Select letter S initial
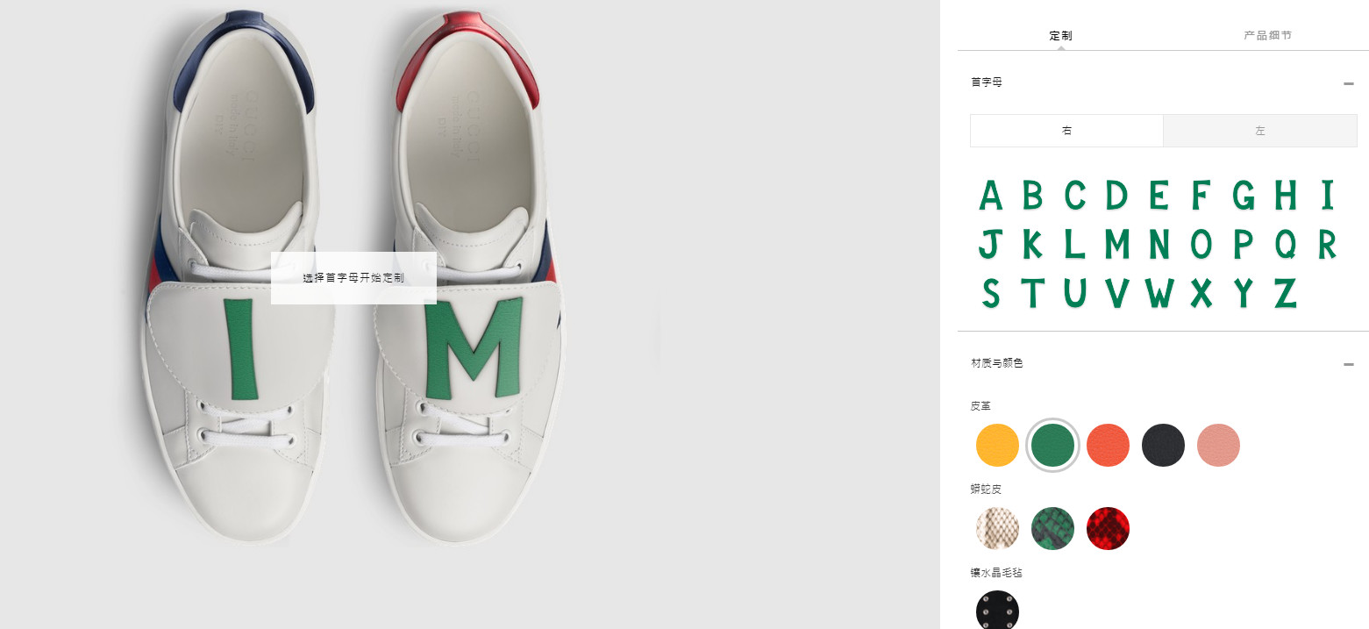This screenshot has height=629, width=1369. pos(990,293)
